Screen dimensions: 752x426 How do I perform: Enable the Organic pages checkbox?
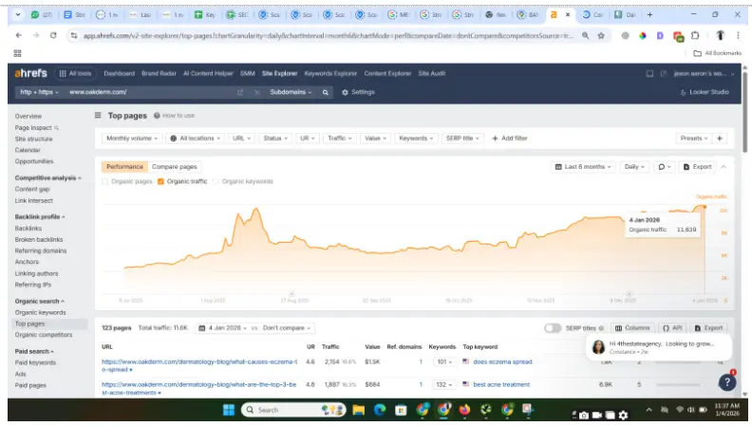click(x=105, y=181)
